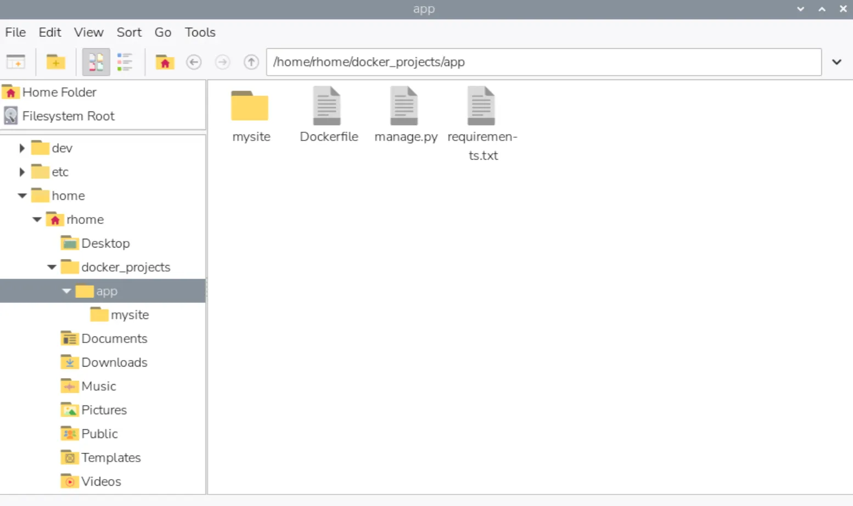Select Desktop folder in tree
The image size is (853, 506).
(x=95, y=243)
